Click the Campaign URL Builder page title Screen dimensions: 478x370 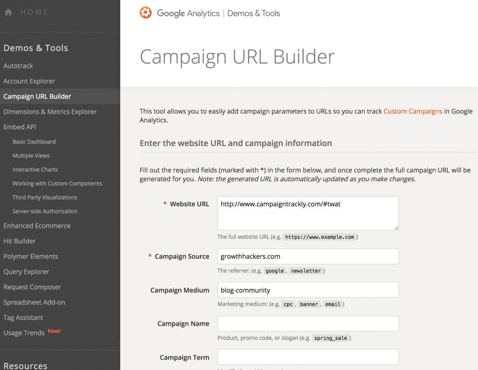[237, 57]
